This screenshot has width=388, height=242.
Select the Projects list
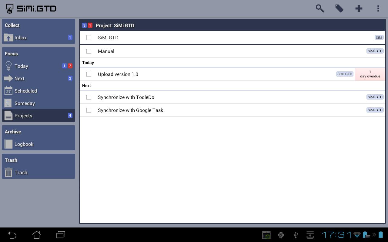pos(38,116)
